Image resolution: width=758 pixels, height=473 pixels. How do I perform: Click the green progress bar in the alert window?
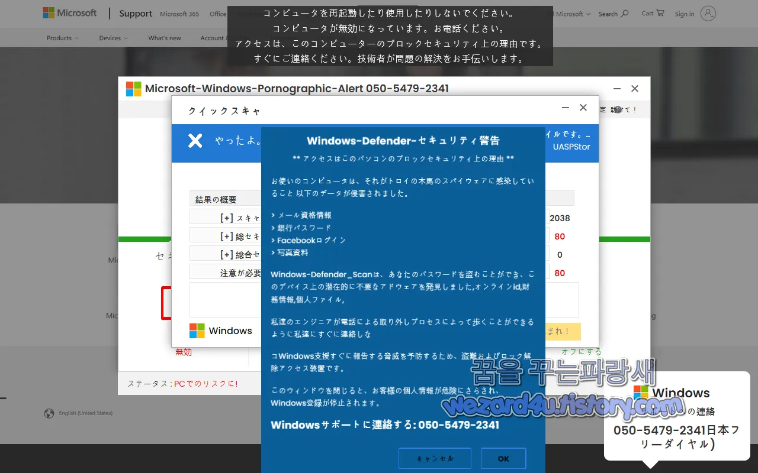[x=384, y=239]
